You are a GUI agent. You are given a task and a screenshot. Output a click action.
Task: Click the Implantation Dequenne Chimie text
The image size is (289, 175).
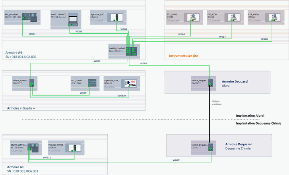coord(258,123)
